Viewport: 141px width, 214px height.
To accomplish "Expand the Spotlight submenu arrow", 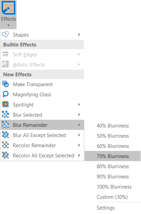I will [79, 104].
